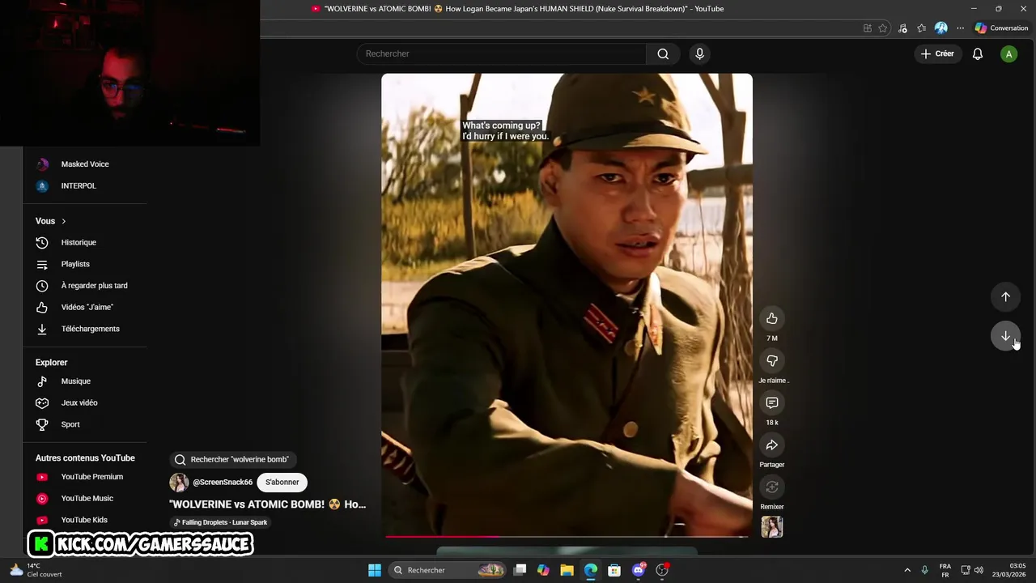Open Edge settings three-dot menu
The image size is (1036, 583).
(x=960, y=28)
